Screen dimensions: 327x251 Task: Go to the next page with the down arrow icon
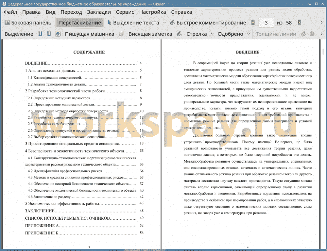coord(300,23)
